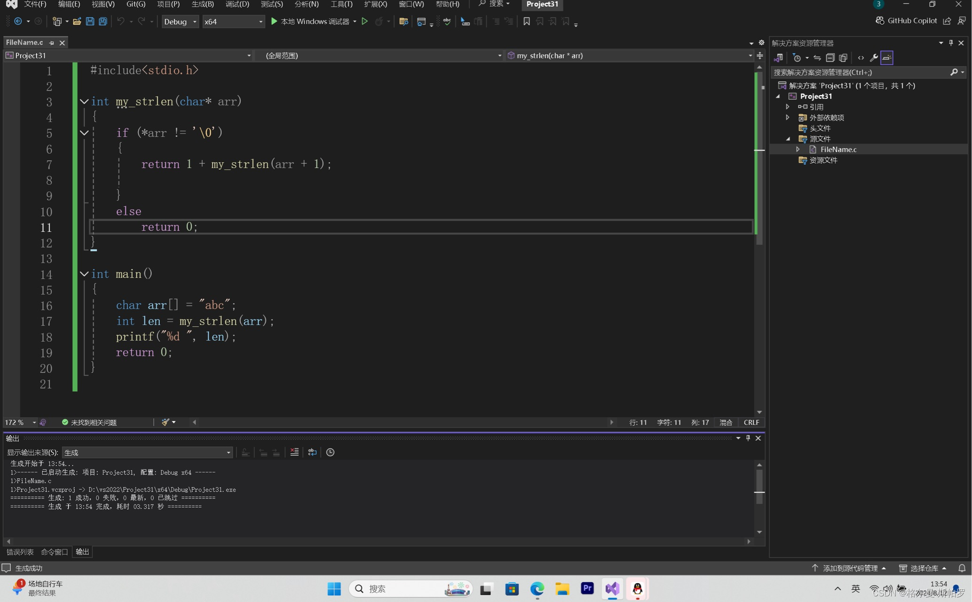Switch Solution Explorer views with the VS icon
Screen dimensions: 972x602
point(778,57)
